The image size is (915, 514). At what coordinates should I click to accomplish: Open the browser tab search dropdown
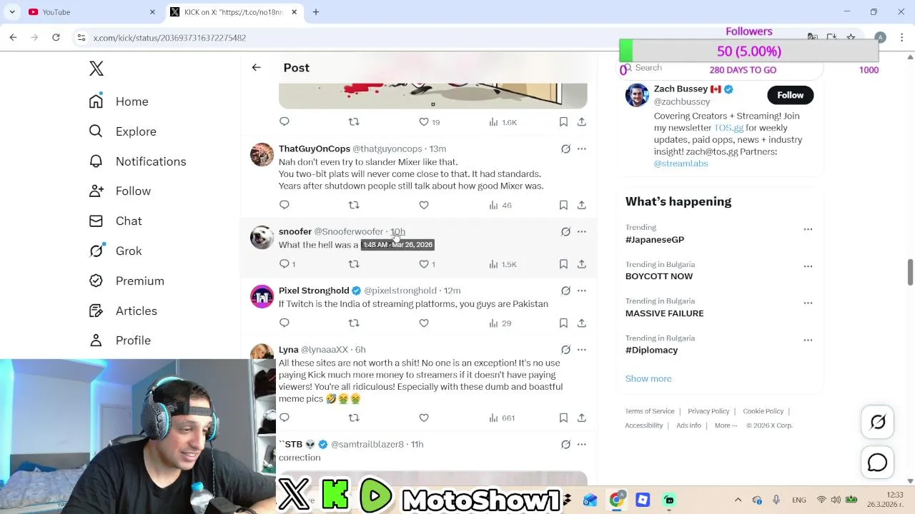(12, 12)
